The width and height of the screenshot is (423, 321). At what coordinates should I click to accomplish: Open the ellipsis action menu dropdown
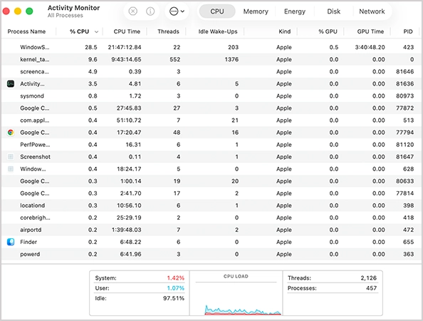click(177, 11)
